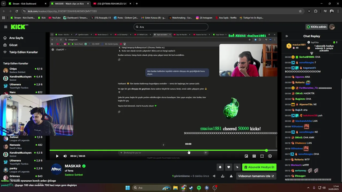Screen dimensions: 342x192
Task: Open Chrome extensions puzzle icon
Action: (316, 11)
